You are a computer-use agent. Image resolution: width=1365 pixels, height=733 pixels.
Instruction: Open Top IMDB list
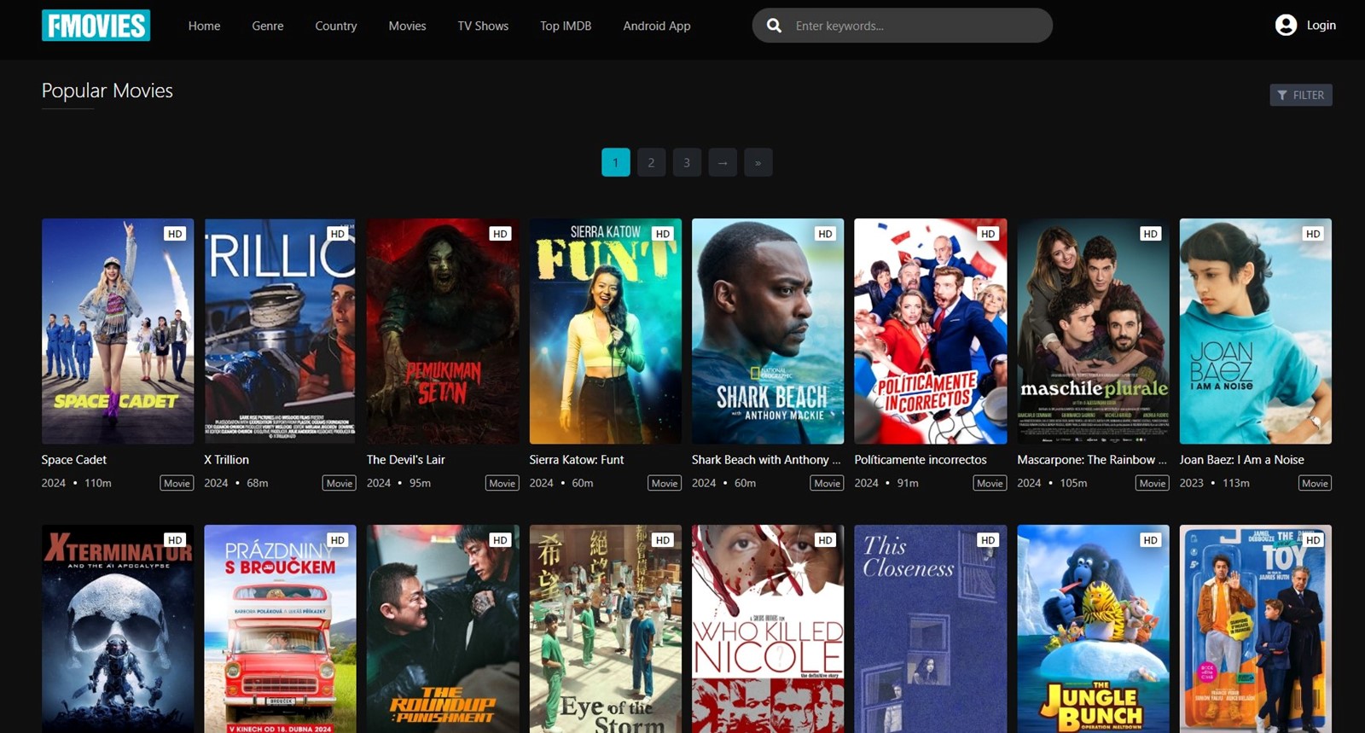tap(566, 26)
